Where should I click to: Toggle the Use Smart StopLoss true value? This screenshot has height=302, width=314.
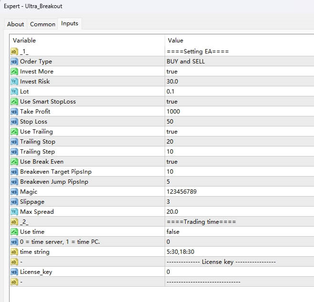pos(172,102)
